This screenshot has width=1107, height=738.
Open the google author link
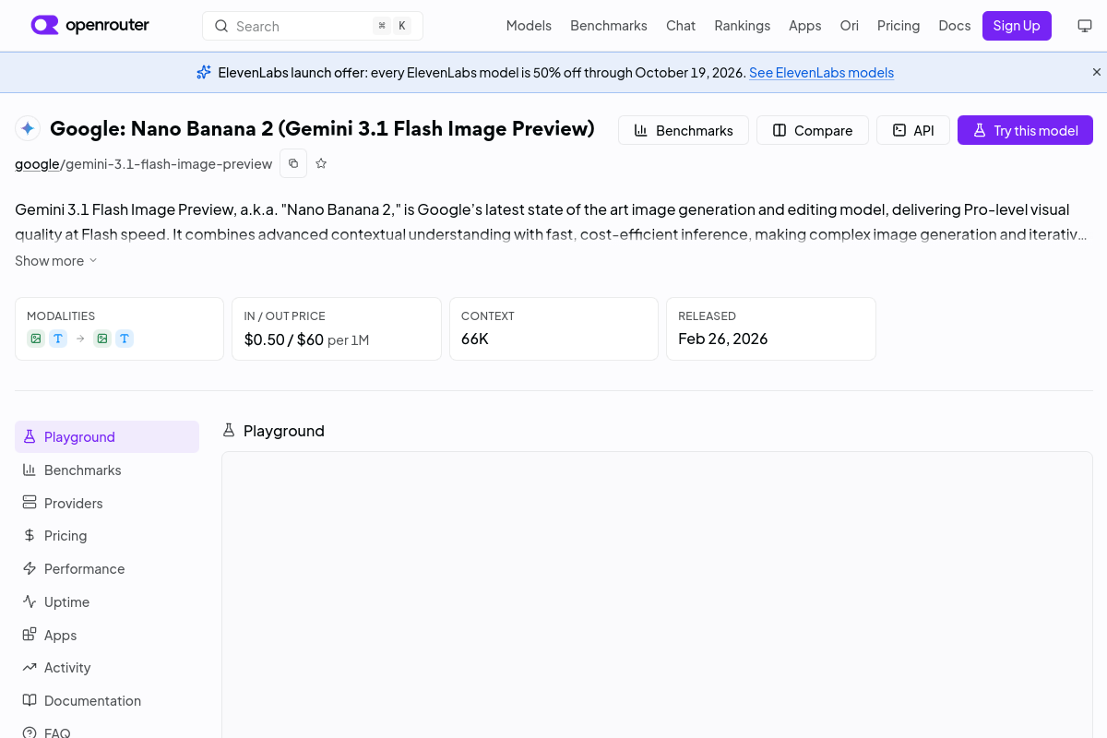[37, 163]
